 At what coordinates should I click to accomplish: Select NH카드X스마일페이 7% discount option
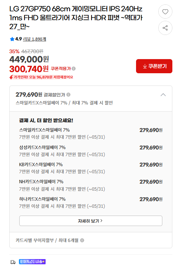pyautogui.click(x=91, y=185)
